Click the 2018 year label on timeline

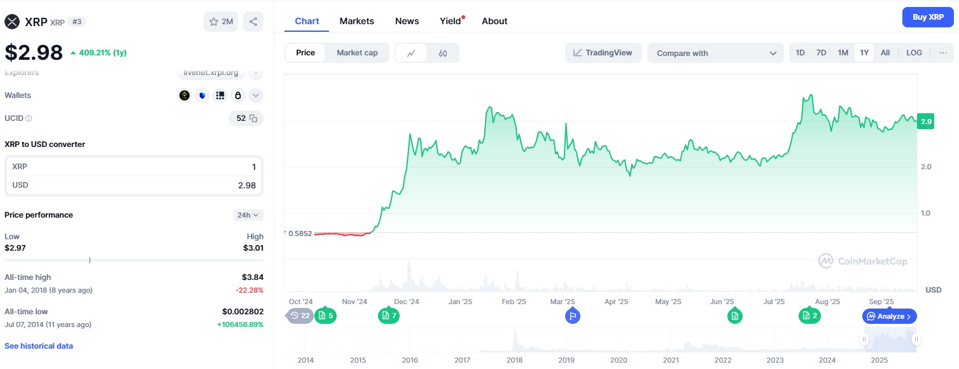pos(514,360)
